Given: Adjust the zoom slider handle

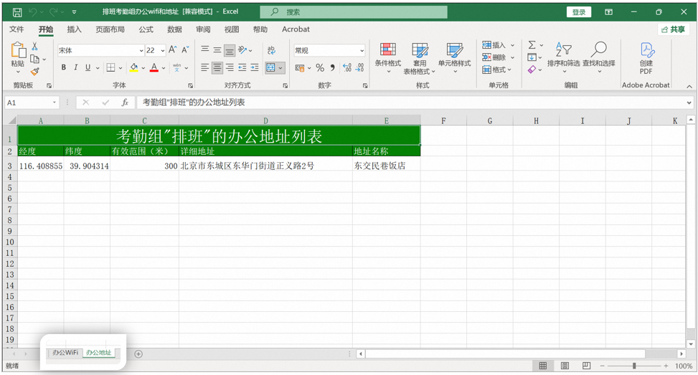Looking at the screenshot, I should [634, 366].
